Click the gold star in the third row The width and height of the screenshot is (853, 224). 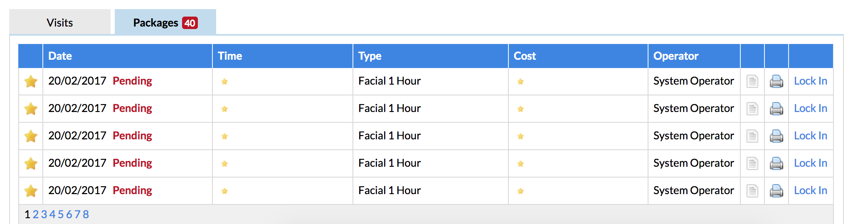coord(31,136)
